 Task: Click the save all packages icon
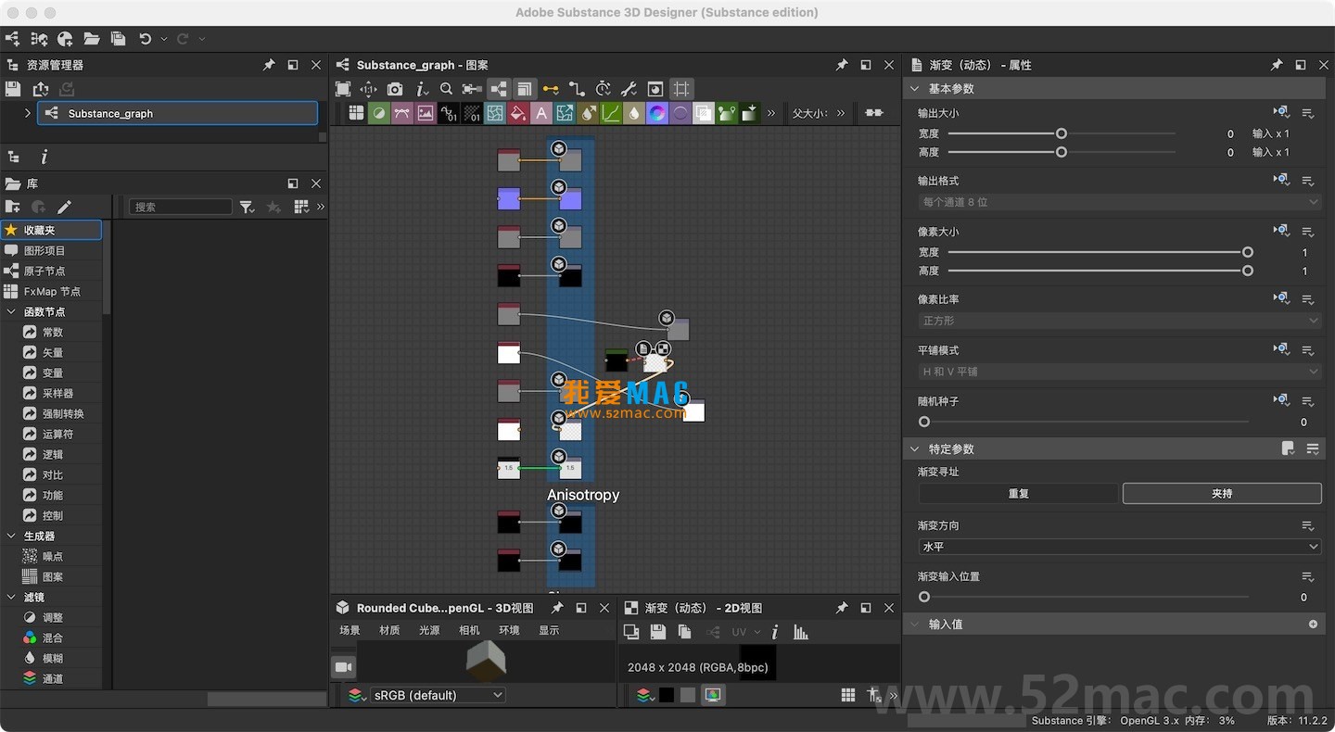coord(118,39)
